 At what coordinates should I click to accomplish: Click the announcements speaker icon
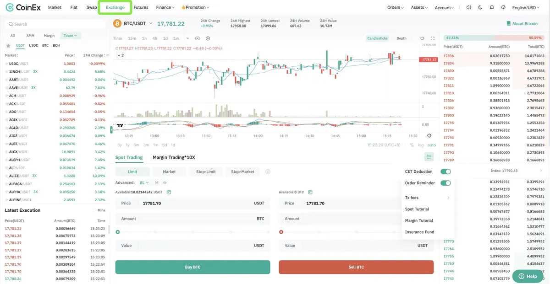(x=468, y=7)
